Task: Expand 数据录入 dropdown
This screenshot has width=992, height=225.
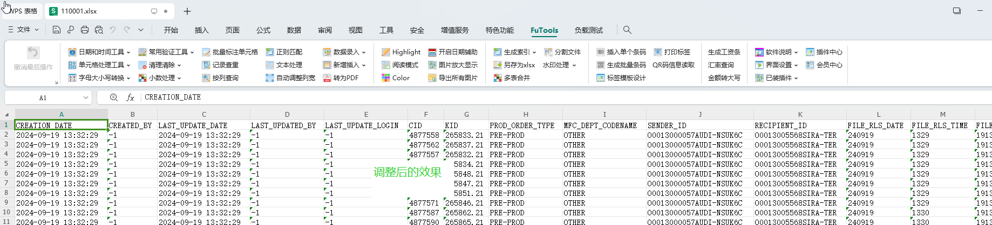Action: click(x=364, y=52)
